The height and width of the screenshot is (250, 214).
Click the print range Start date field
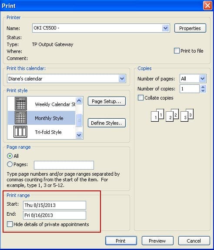54,205
